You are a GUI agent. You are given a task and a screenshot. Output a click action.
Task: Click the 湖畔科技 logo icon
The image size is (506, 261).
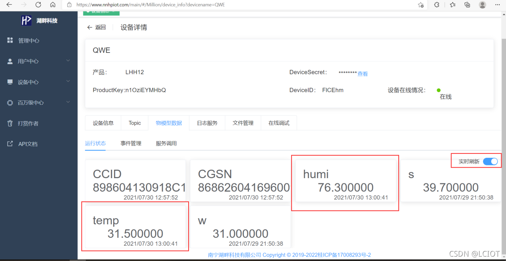click(x=26, y=20)
